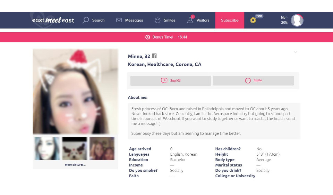Open the user avatar icon in the header

click(x=297, y=20)
